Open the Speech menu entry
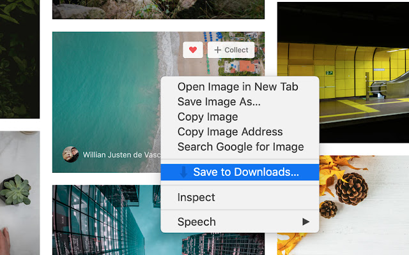Screen dimensions: 409x255 [240, 222]
